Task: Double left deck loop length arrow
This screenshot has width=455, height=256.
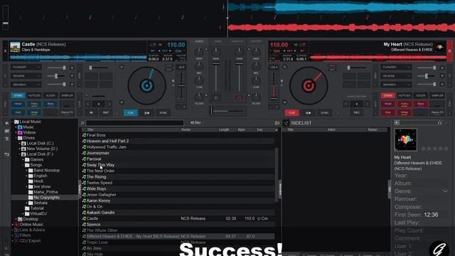Action: pyautogui.click(x=109, y=105)
